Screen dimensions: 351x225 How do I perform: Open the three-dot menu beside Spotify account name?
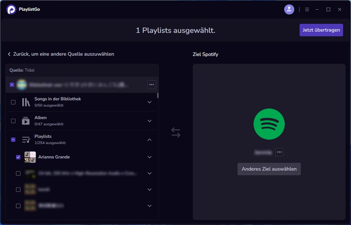[x=279, y=152]
